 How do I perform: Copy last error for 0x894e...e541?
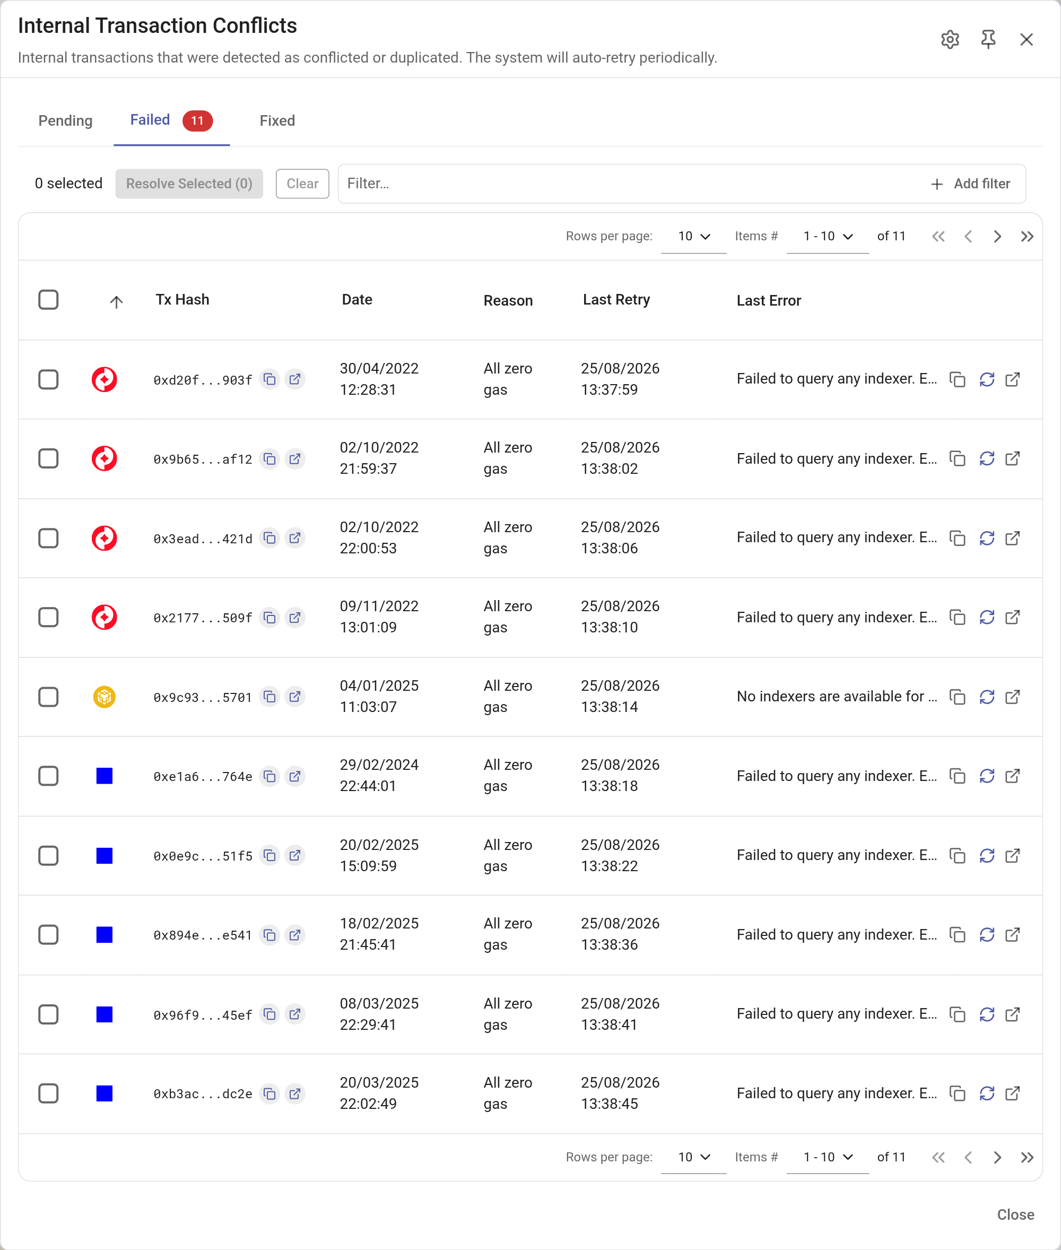click(x=957, y=935)
